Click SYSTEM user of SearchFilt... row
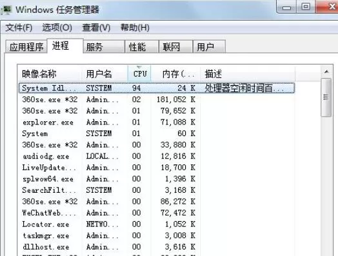Image resolution: width=338 pixels, height=256 pixels. click(x=99, y=190)
